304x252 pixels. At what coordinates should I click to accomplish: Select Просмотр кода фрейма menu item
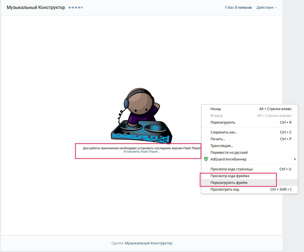coord(249,176)
